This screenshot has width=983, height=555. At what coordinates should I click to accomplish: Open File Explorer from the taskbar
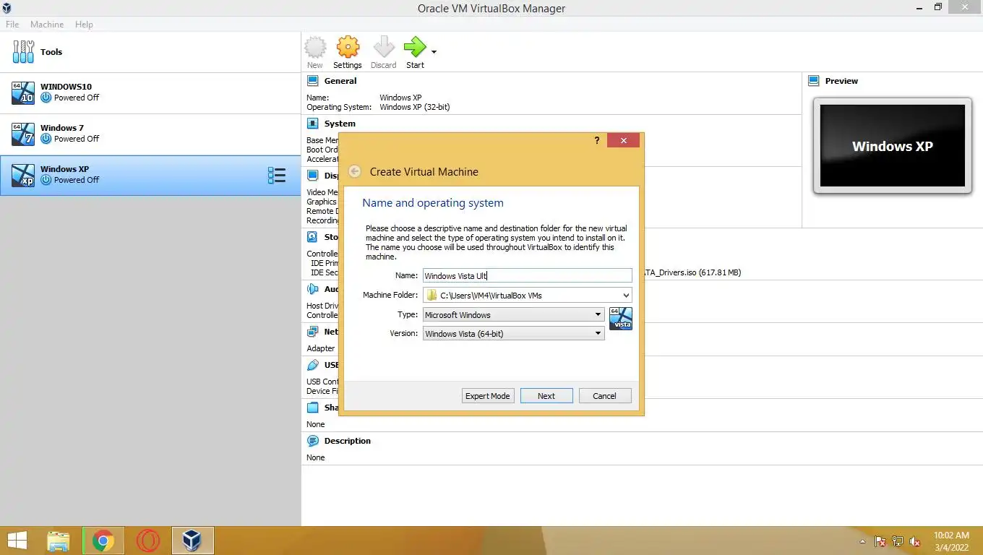pyautogui.click(x=59, y=541)
